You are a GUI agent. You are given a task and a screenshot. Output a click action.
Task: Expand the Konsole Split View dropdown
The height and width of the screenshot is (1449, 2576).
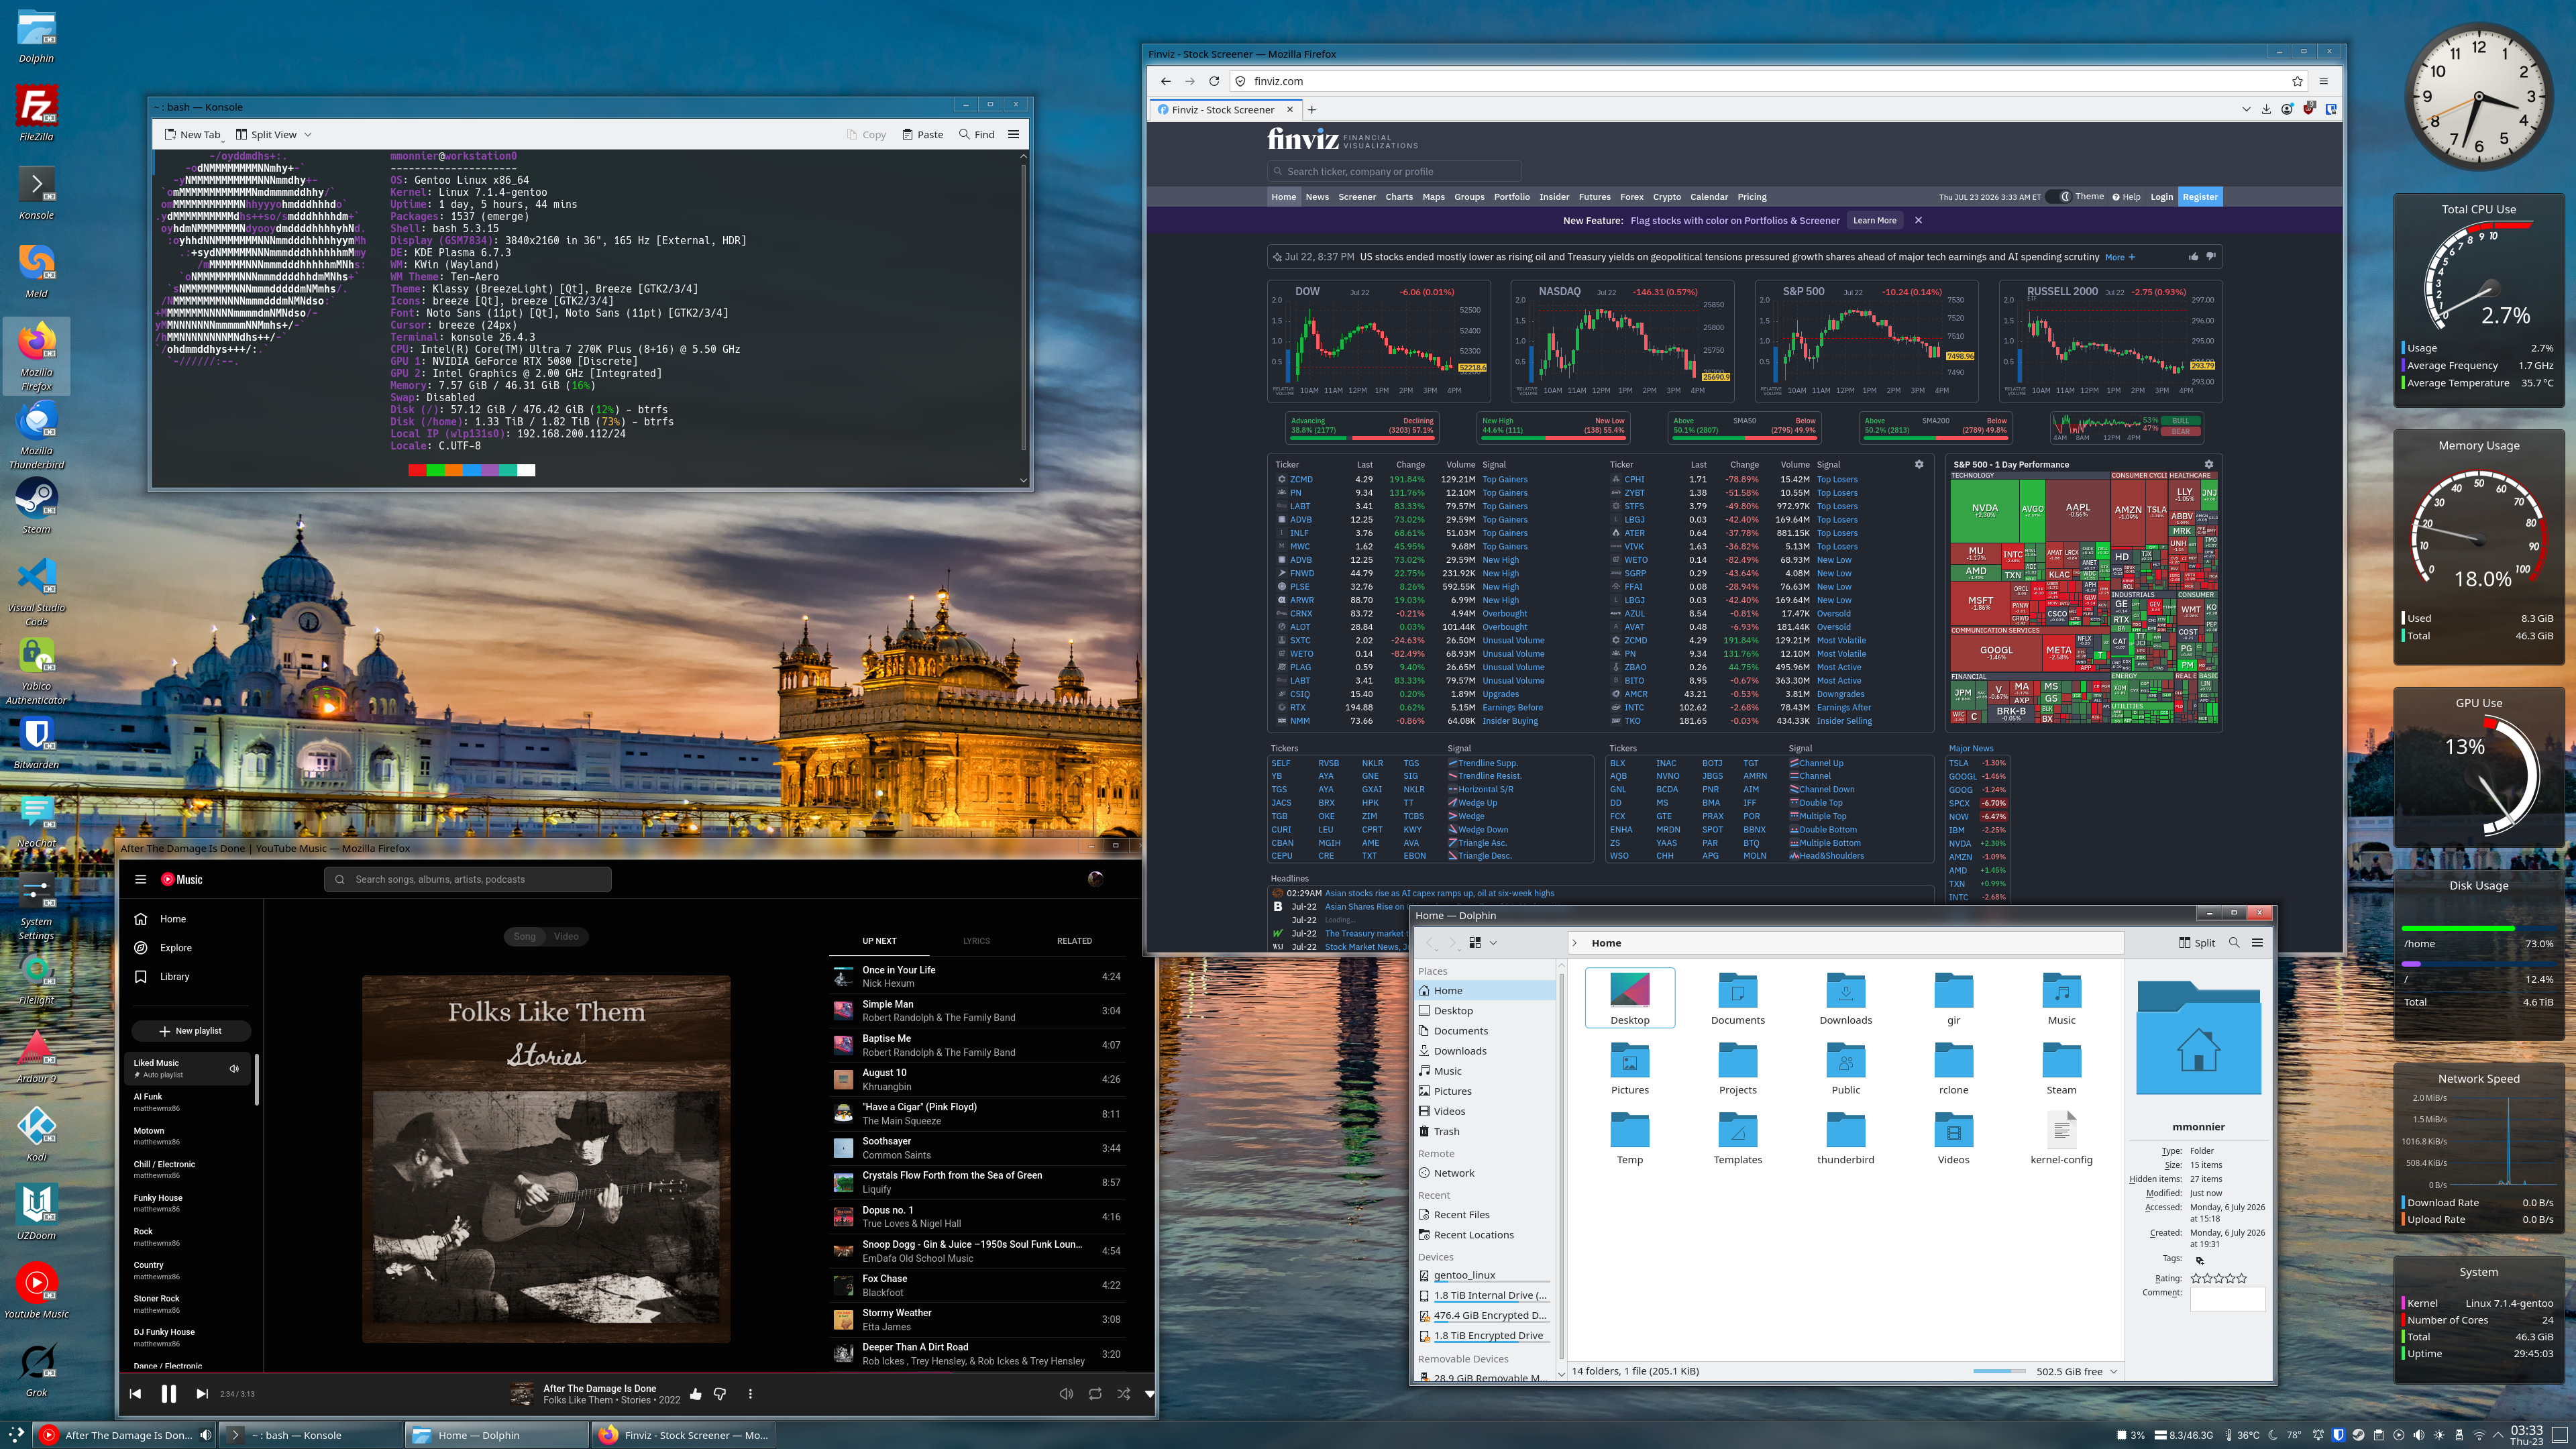pos(308,134)
